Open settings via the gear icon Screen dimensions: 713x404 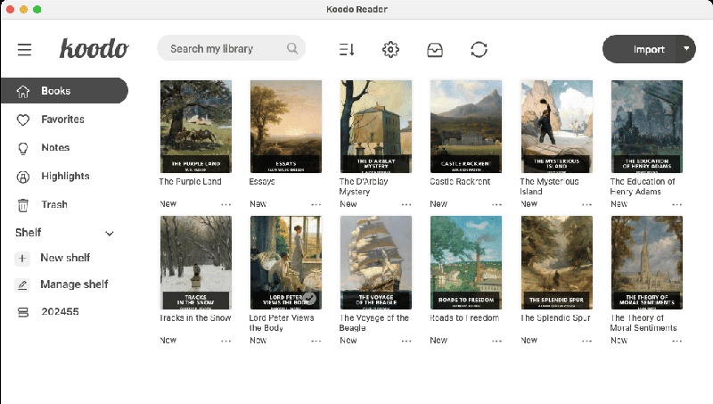coord(390,49)
